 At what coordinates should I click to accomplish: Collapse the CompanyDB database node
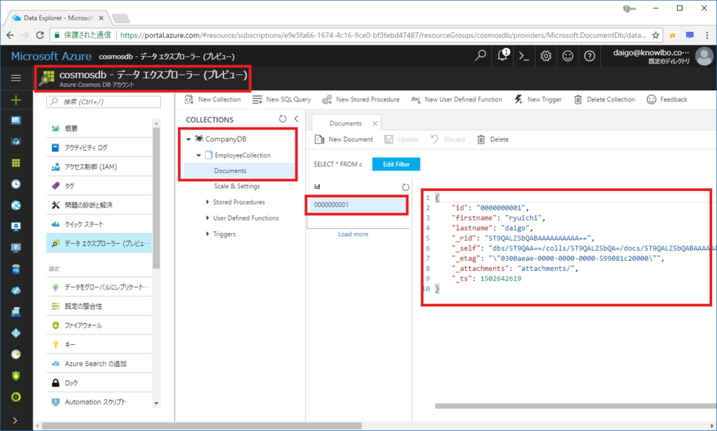tap(188, 139)
